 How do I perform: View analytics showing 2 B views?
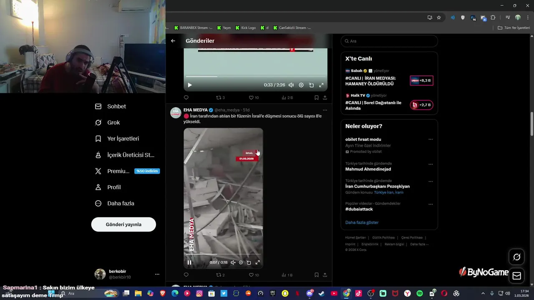[x=287, y=97]
